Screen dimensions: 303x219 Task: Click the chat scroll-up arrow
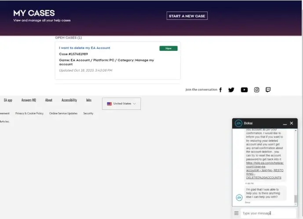click(x=296, y=131)
